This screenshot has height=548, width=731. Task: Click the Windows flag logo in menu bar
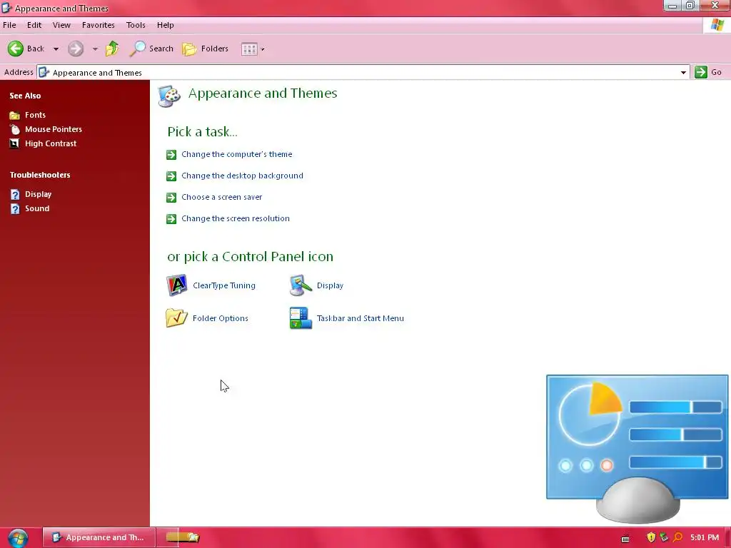pyautogui.click(x=717, y=25)
